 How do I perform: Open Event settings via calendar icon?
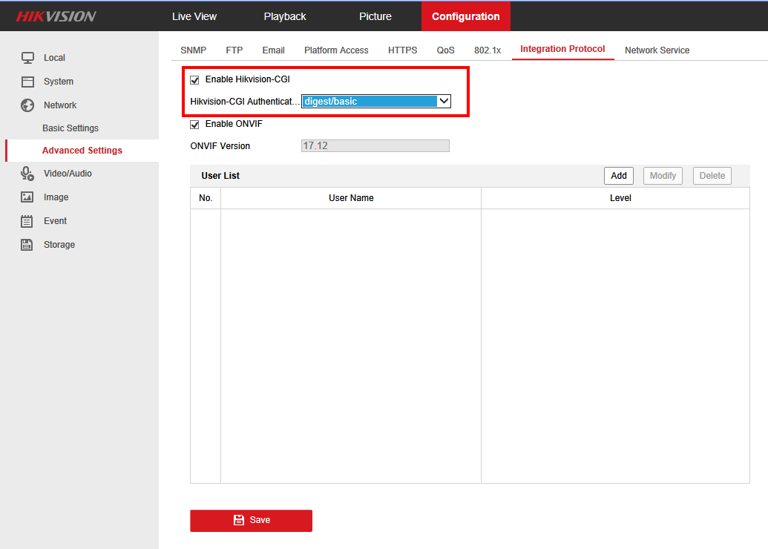[28, 220]
